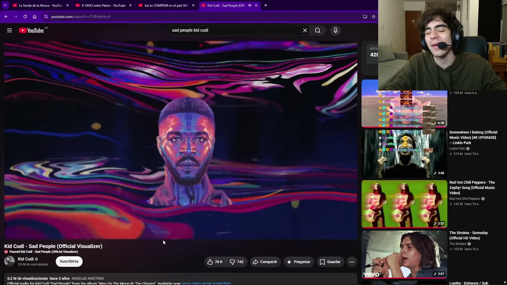Screen dimensions: 507x285
Task: Click the Sad People video player
Action: click(181, 140)
